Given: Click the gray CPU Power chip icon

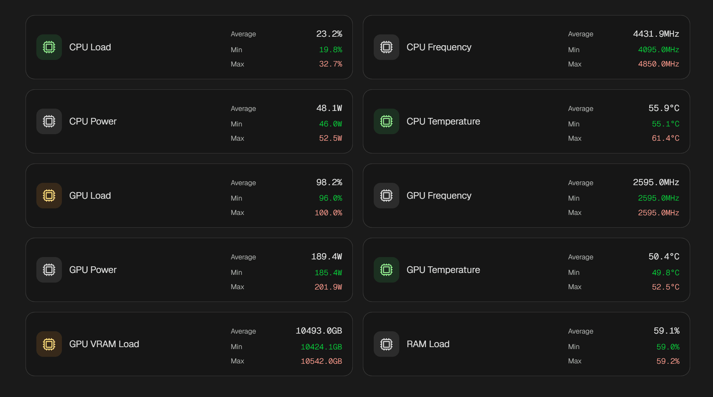Looking at the screenshot, I should 49,121.
